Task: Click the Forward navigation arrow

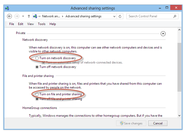Action: click(x=17, y=16)
